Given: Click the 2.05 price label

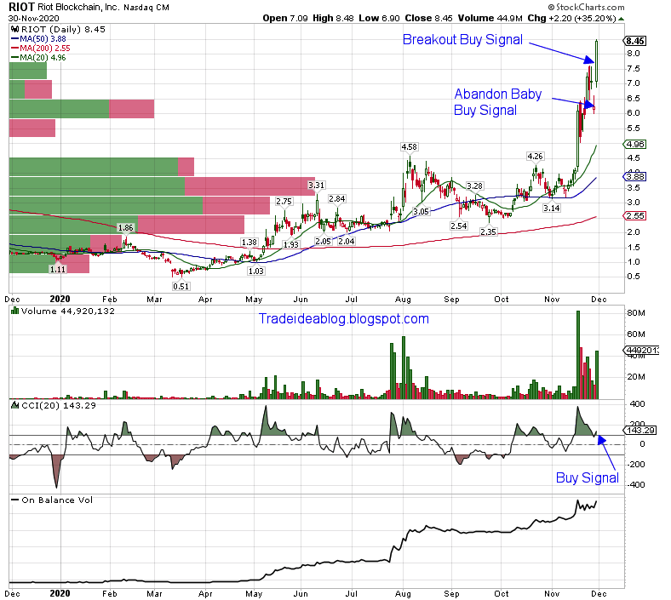Looking at the screenshot, I should (323, 241).
